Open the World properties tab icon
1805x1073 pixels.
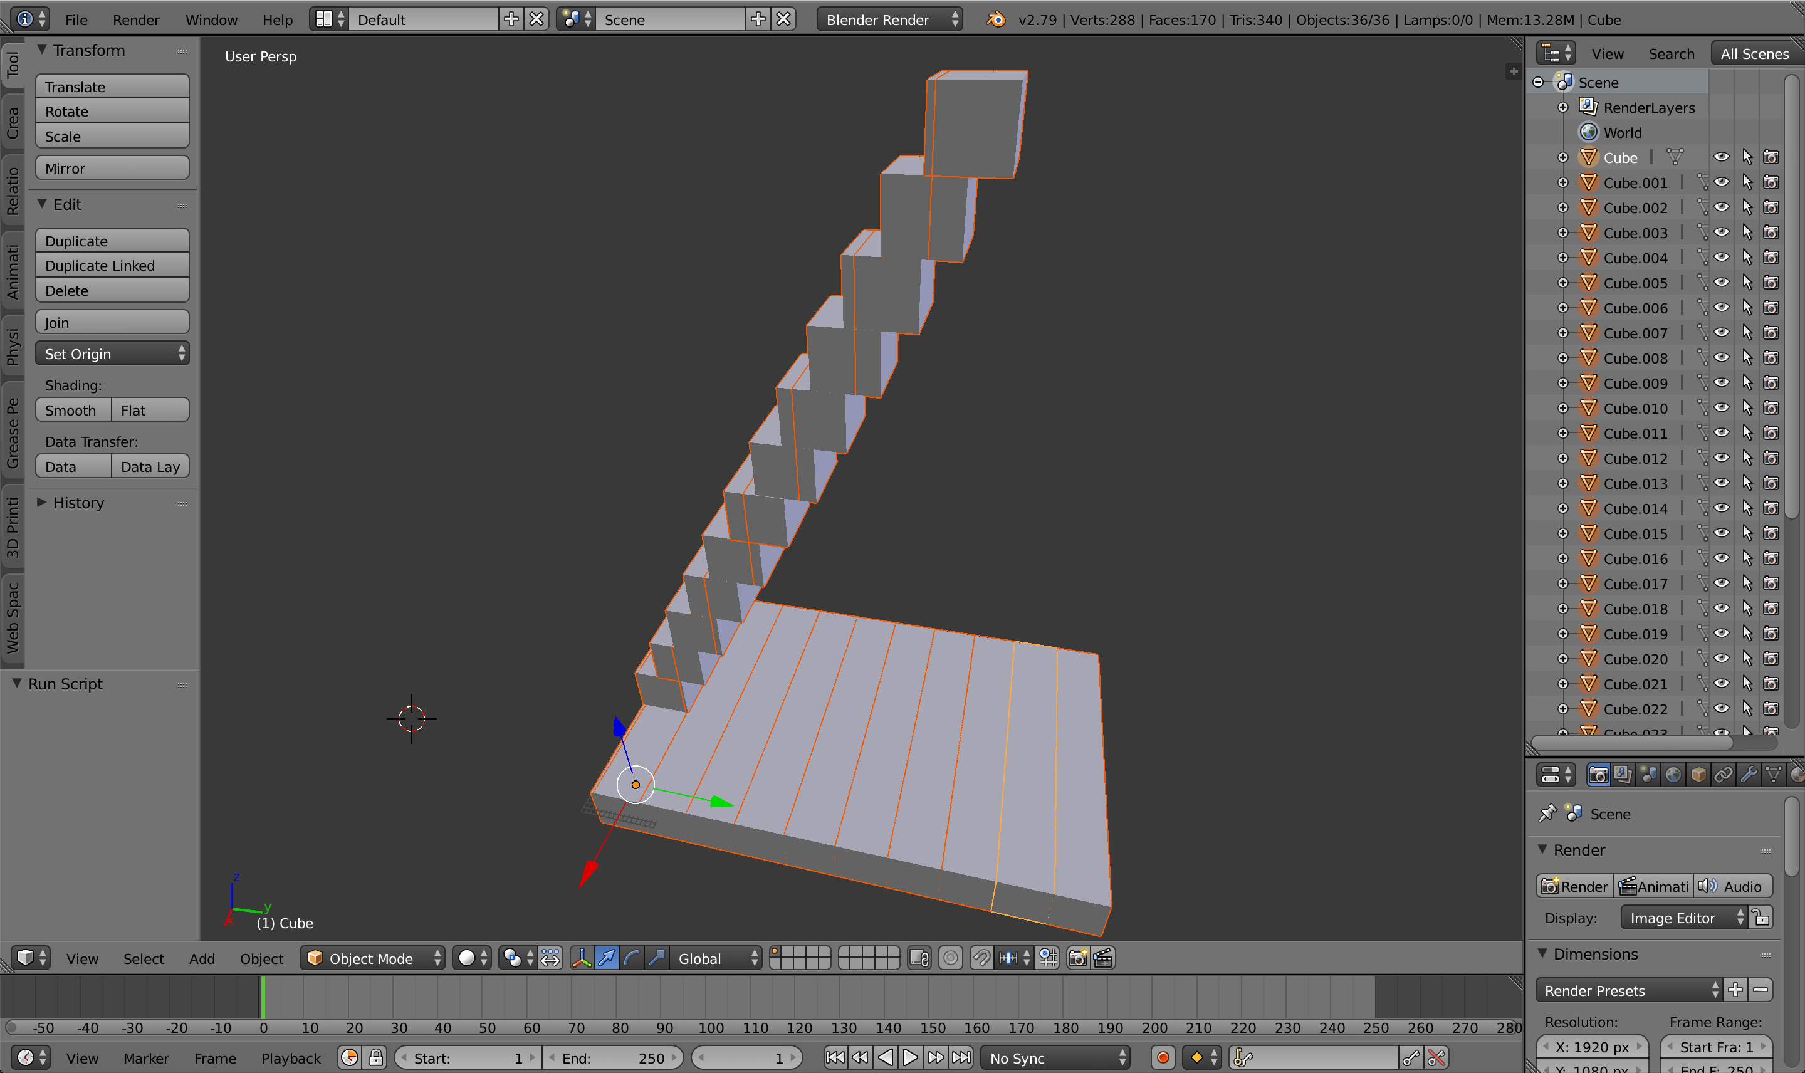(1673, 775)
